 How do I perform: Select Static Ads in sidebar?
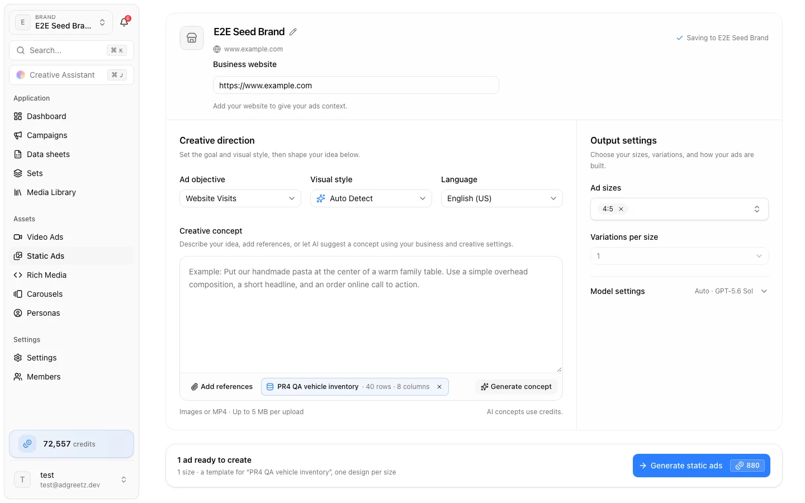(x=72, y=256)
